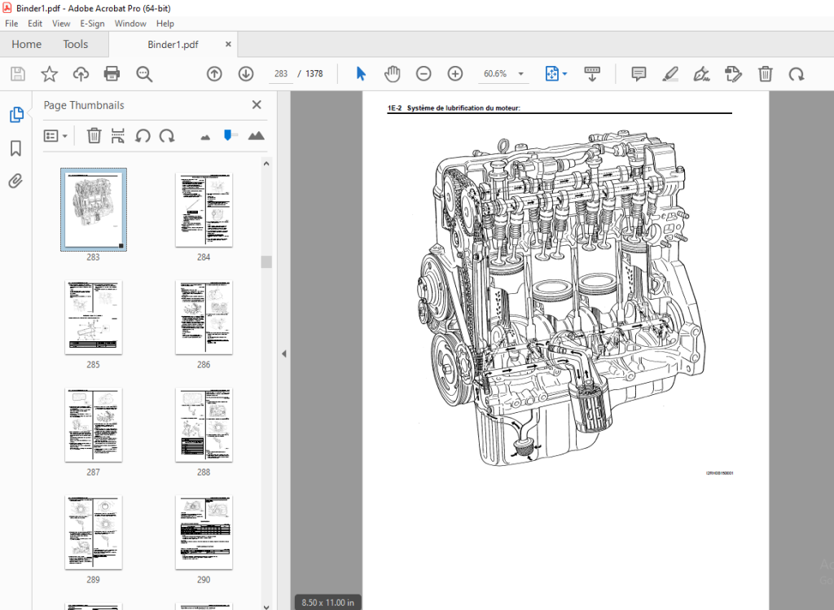Open Page Thumbnails sidebar icon
Image resolution: width=834 pixels, height=610 pixels.
coord(16,114)
